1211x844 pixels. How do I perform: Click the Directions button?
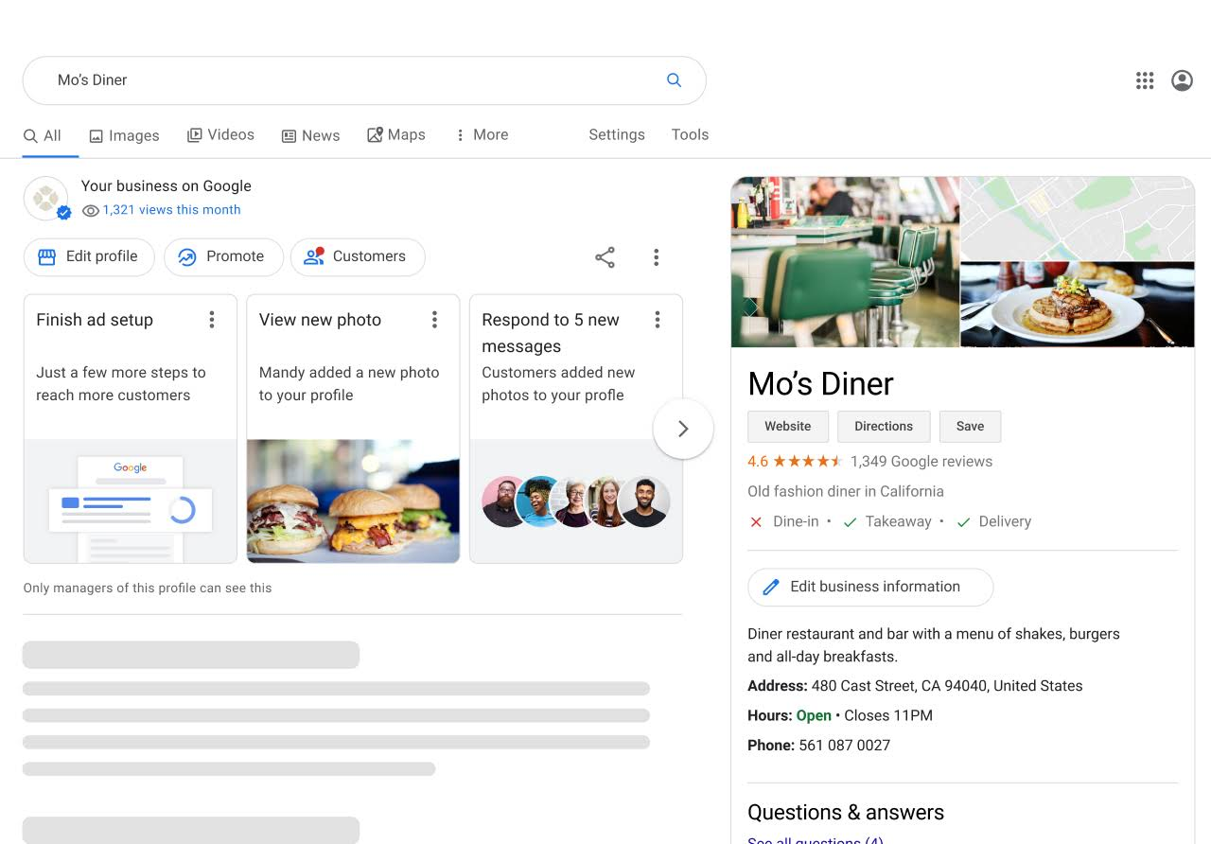[x=884, y=427]
